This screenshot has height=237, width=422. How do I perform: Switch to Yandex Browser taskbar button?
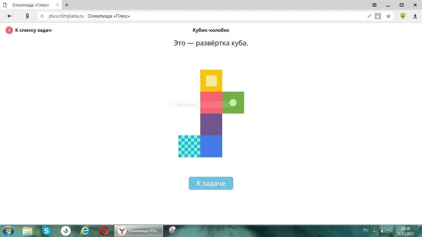[x=139, y=231]
